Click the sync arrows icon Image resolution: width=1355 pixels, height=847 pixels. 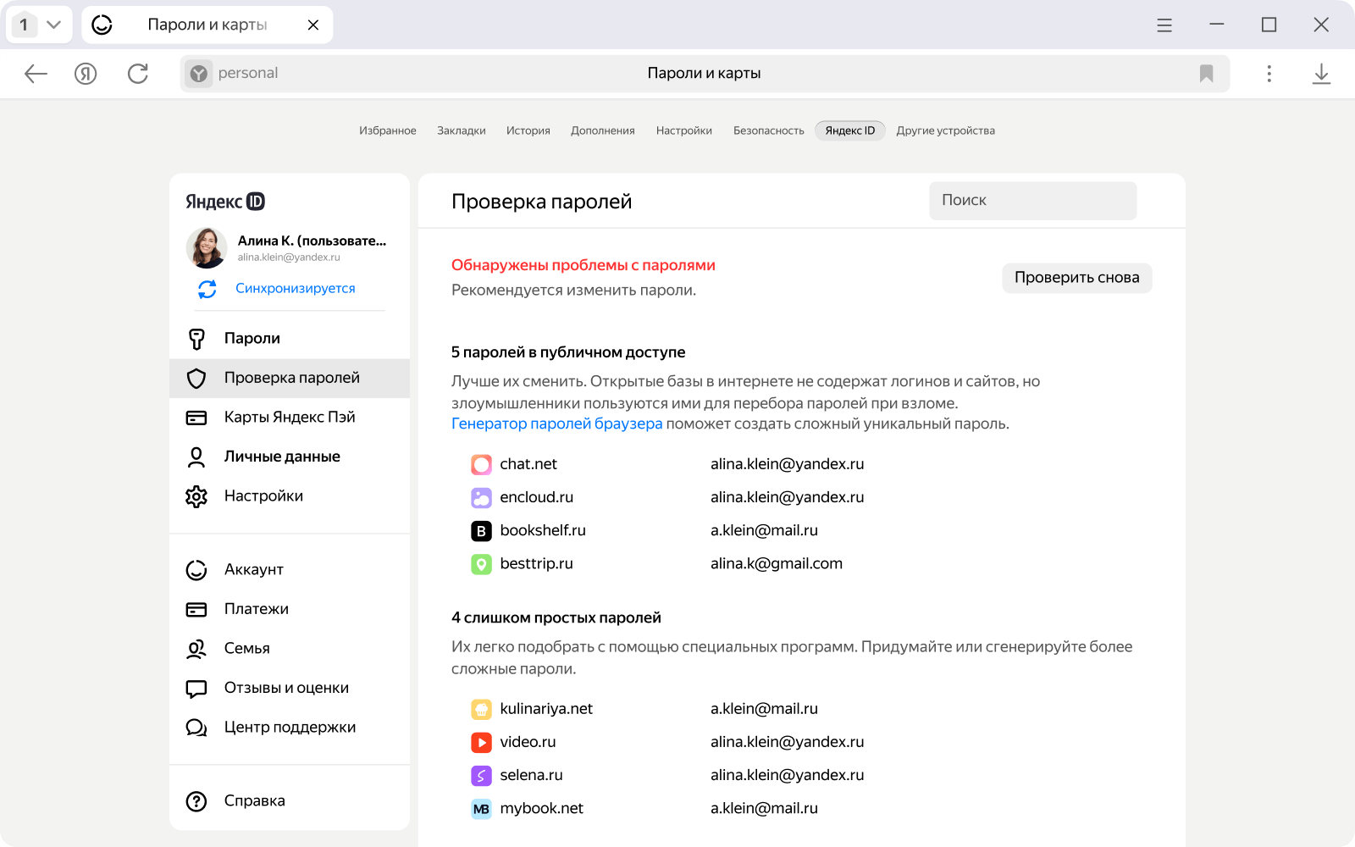pos(207,289)
